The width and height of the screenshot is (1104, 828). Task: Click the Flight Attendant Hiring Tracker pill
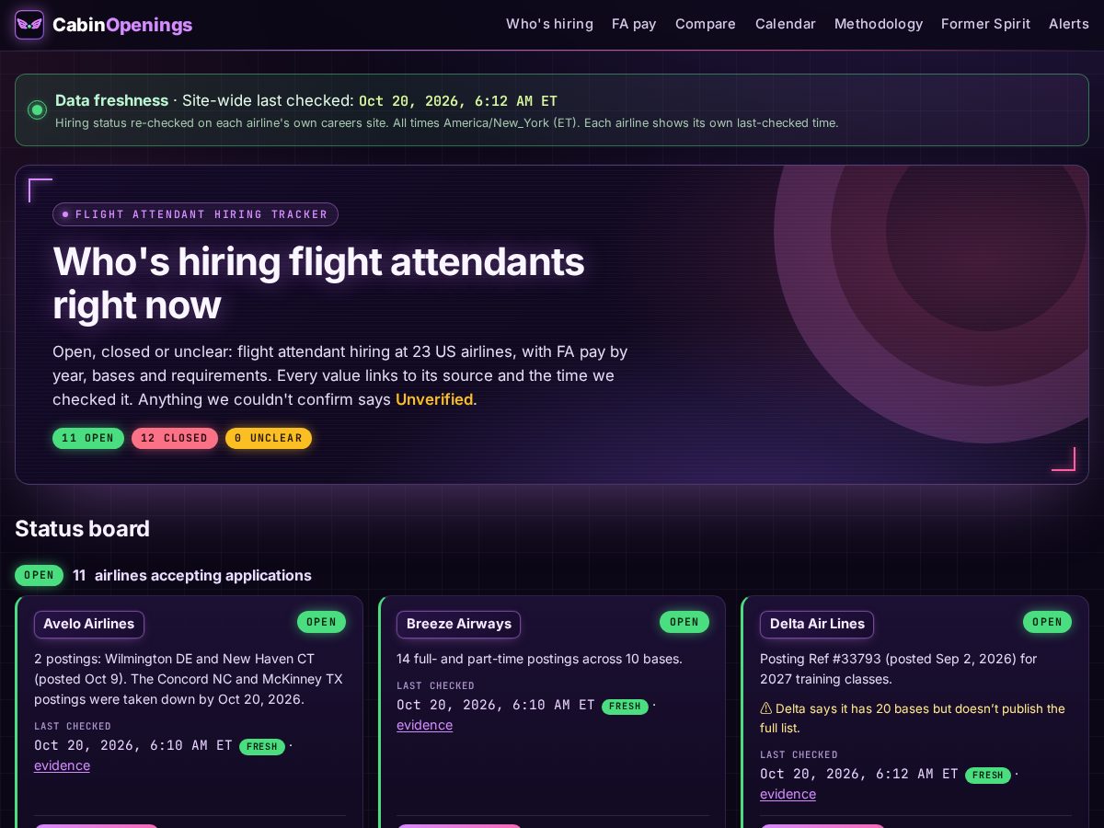tap(195, 214)
